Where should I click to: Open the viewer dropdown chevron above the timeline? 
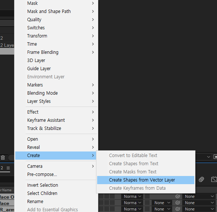pos(208,157)
